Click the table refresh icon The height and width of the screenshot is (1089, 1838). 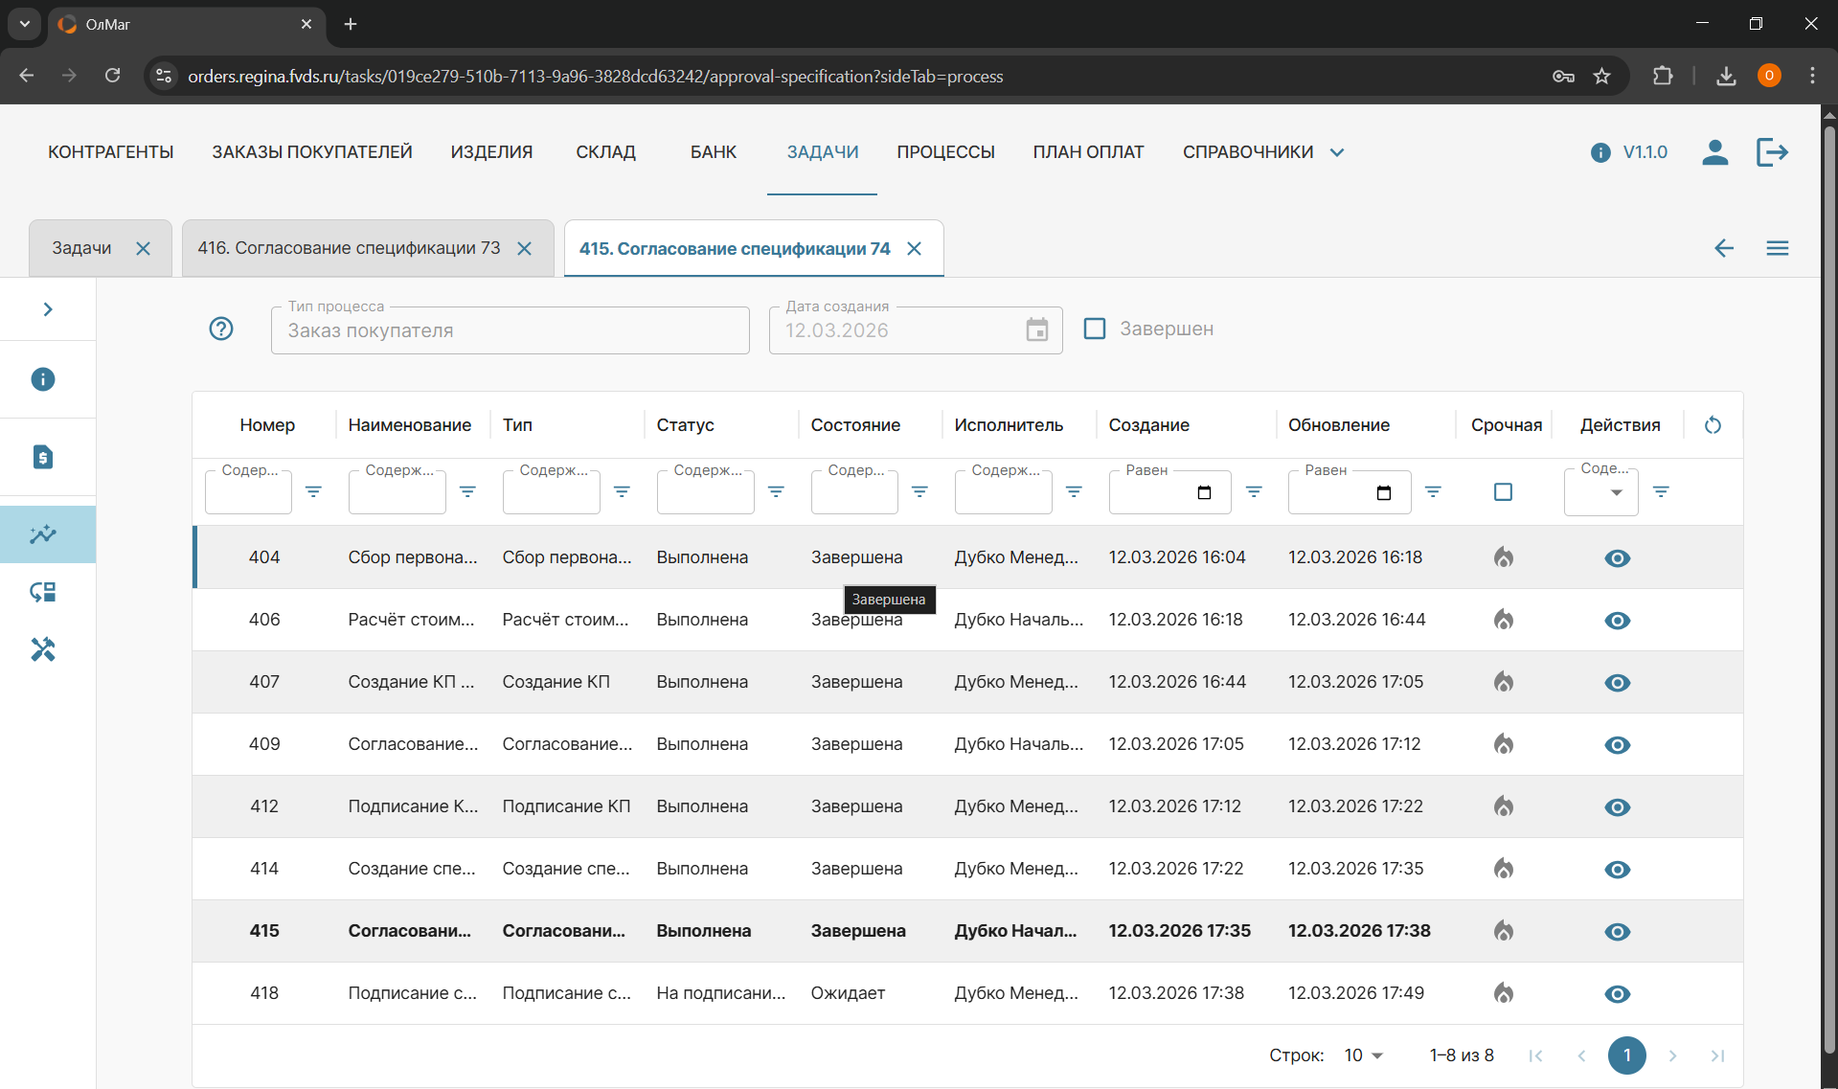1713,425
